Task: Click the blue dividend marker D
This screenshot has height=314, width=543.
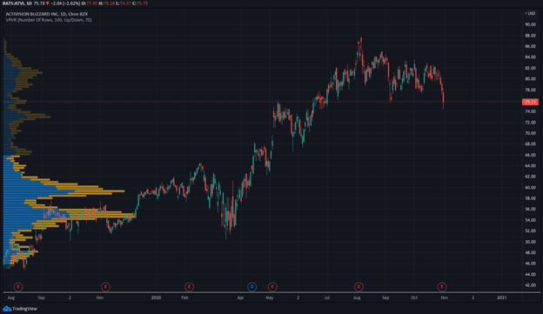Action: (x=252, y=287)
